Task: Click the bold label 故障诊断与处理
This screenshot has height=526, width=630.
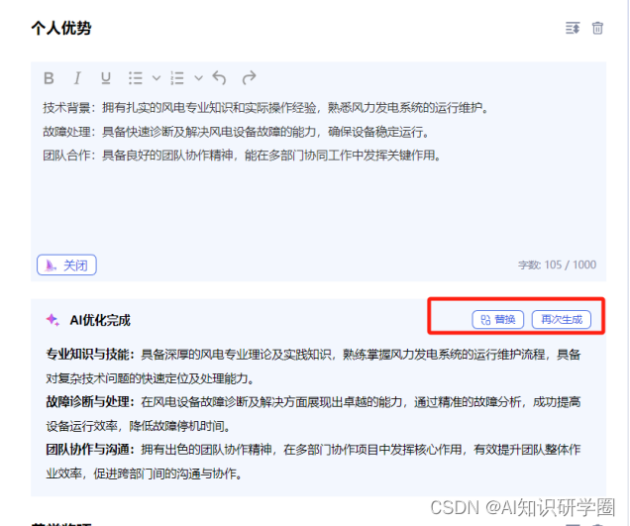Action: pyautogui.click(x=90, y=402)
